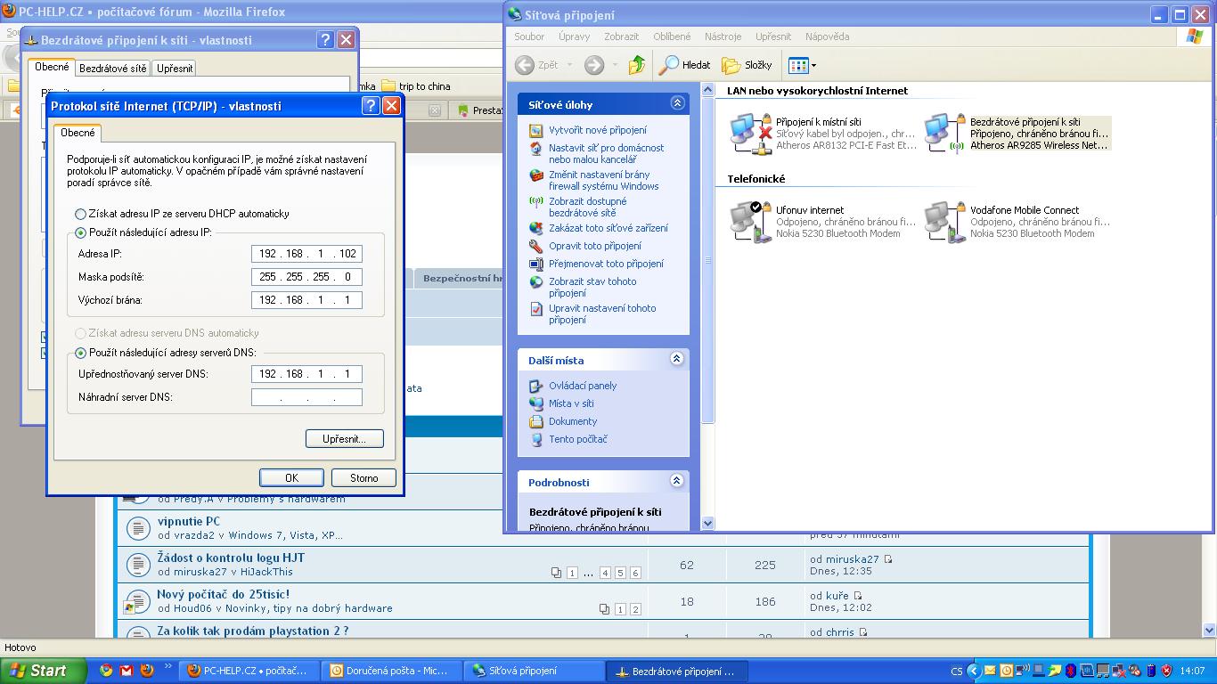Click the Náhradní server DNS field

(306, 397)
